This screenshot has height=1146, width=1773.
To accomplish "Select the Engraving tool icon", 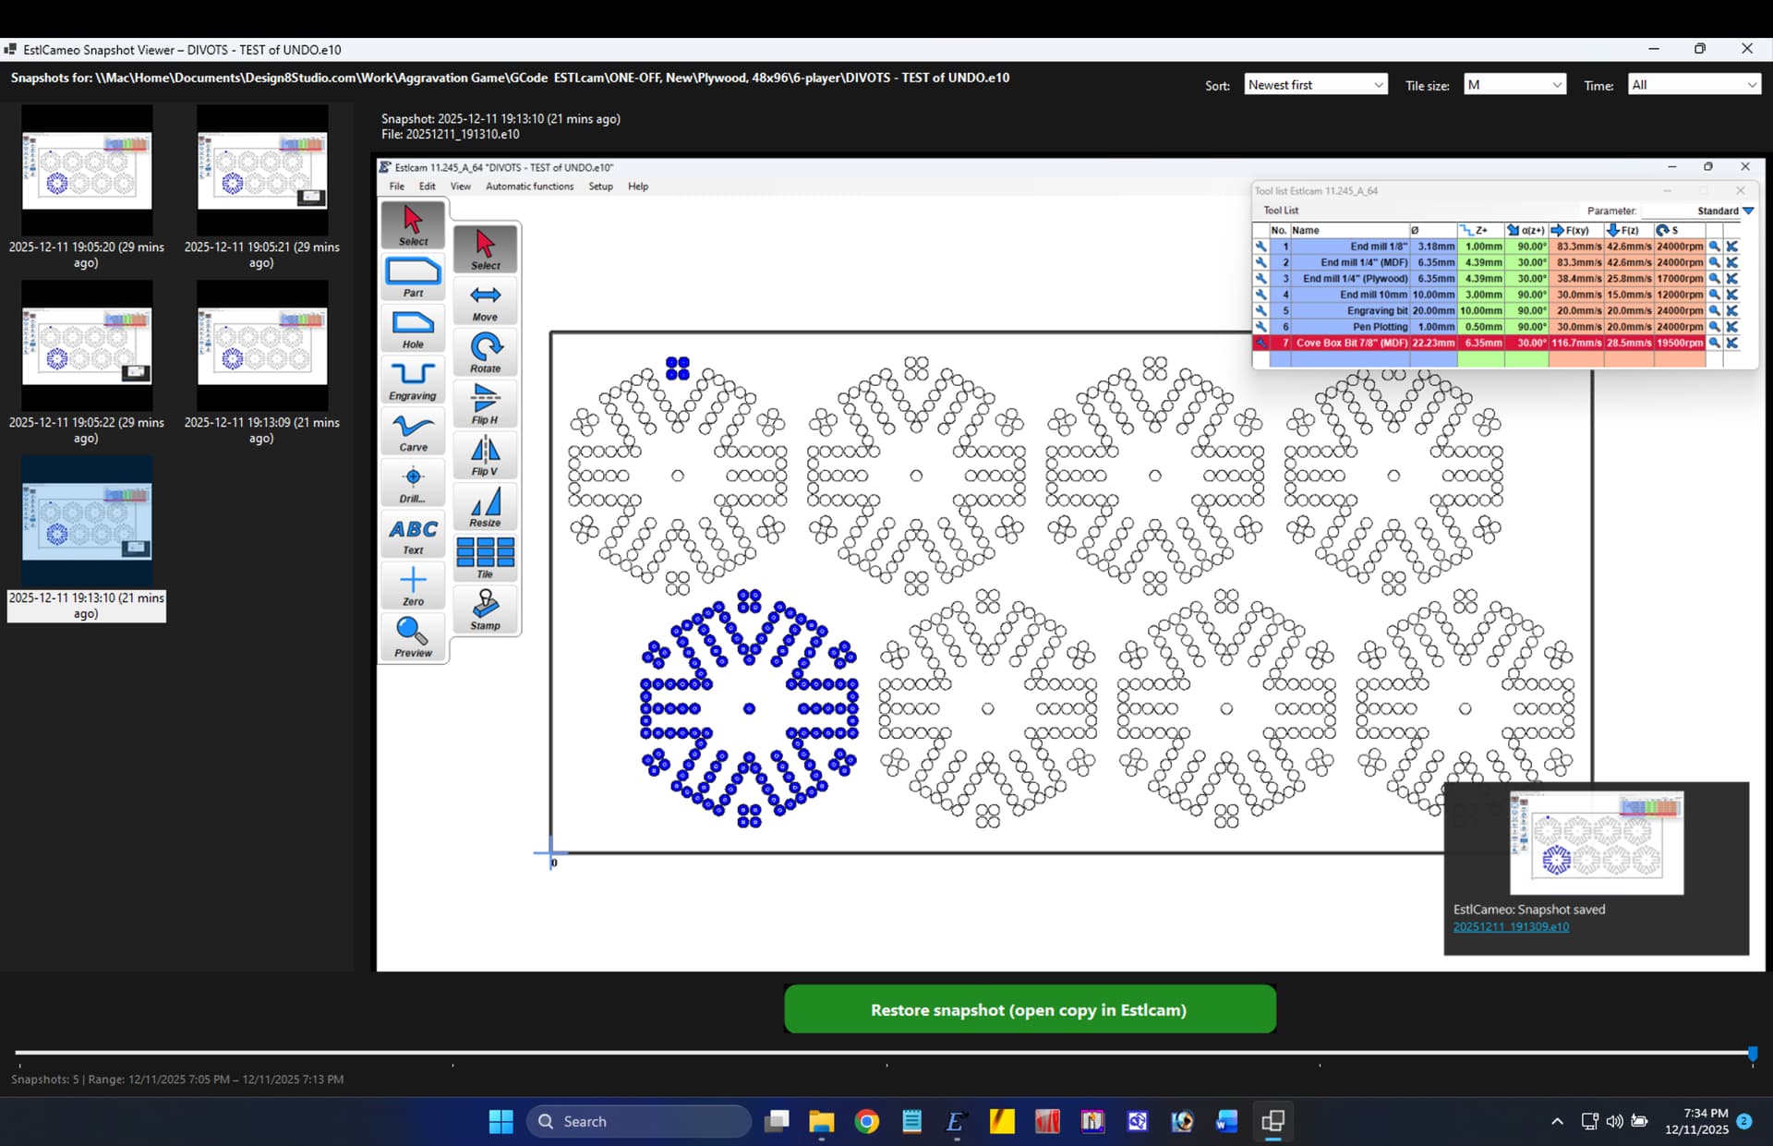I will 412,380.
